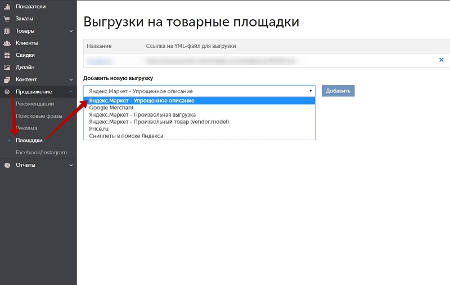Open Поисковые фразы submenu item

pyautogui.click(x=39, y=116)
